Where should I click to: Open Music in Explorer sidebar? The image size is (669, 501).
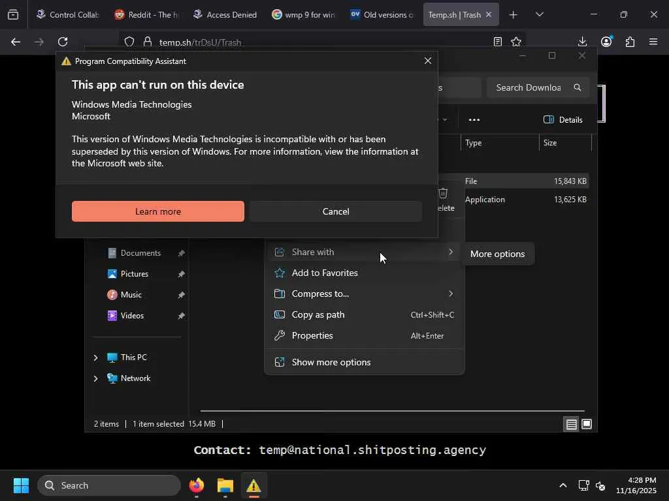(x=131, y=295)
